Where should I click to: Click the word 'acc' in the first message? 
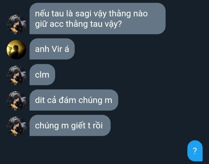56,24
